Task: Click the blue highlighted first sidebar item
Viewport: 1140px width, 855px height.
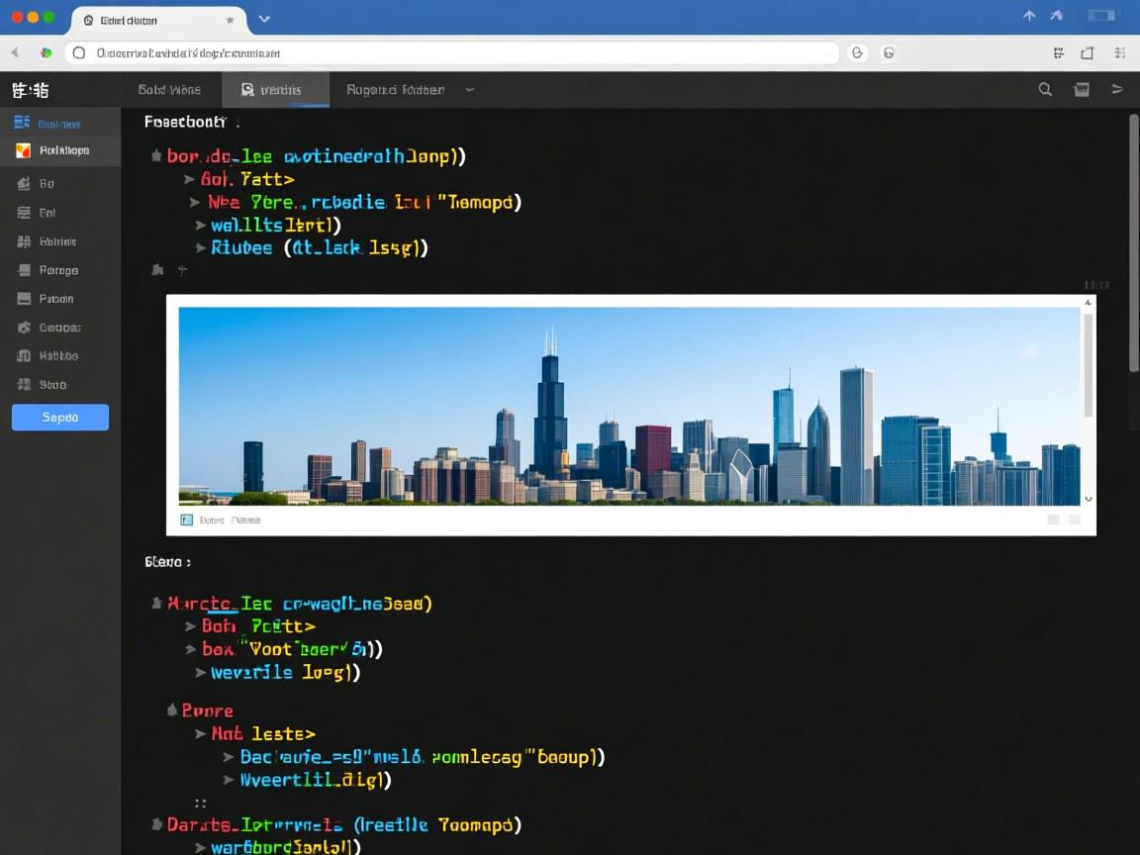Action: click(x=57, y=124)
